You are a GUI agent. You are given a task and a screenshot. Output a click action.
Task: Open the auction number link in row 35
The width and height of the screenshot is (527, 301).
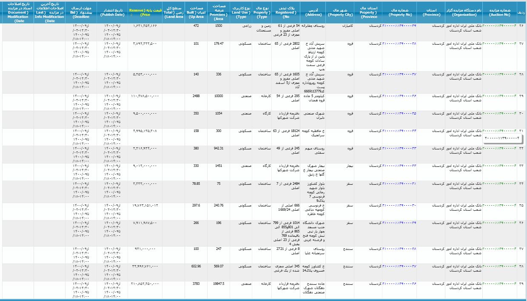tap(499, 205)
